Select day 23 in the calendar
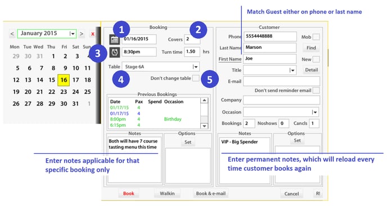The height and width of the screenshot is (206, 387). pos(64,92)
